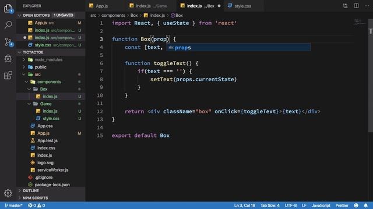Open logo.svg file

51,163
